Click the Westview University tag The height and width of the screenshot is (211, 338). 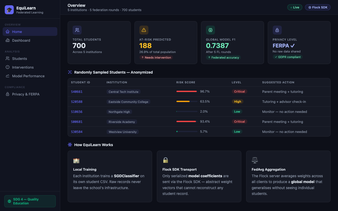tap(123, 132)
